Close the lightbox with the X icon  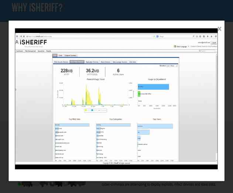pos(219,29)
